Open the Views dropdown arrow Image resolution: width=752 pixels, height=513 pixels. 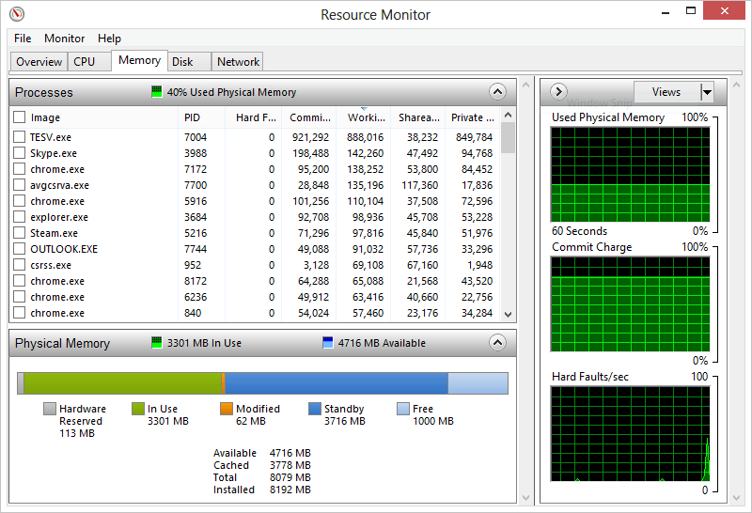coord(707,91)
